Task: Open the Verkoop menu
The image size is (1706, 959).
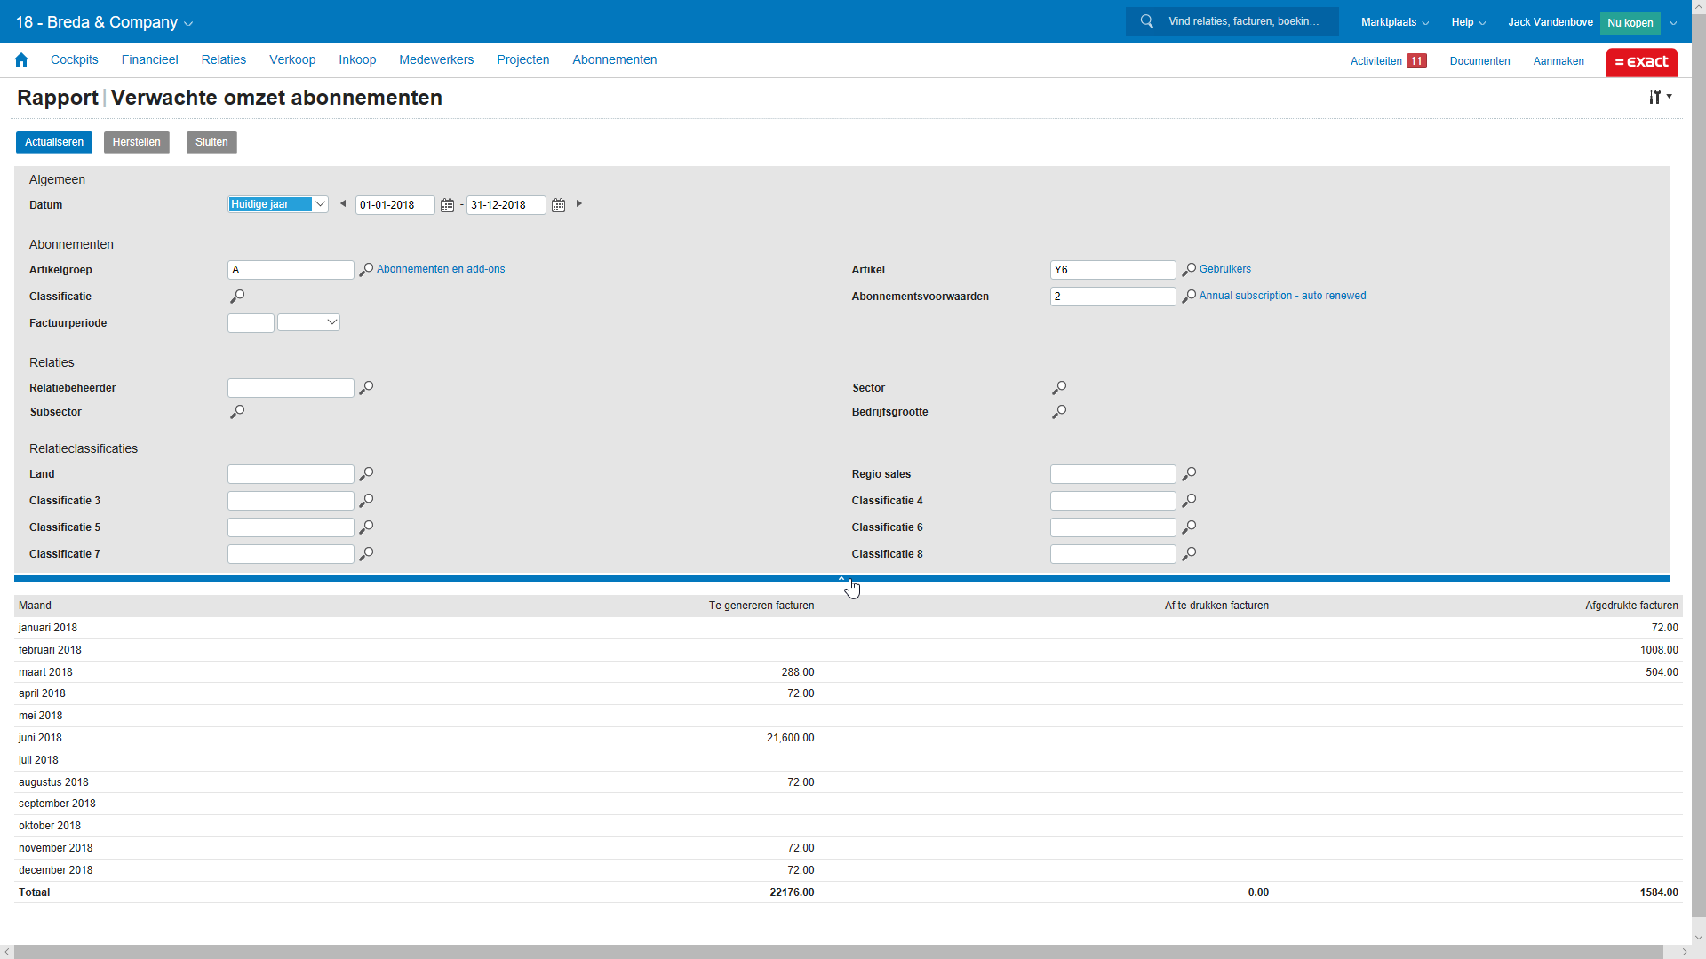Action: click(292, 59)
